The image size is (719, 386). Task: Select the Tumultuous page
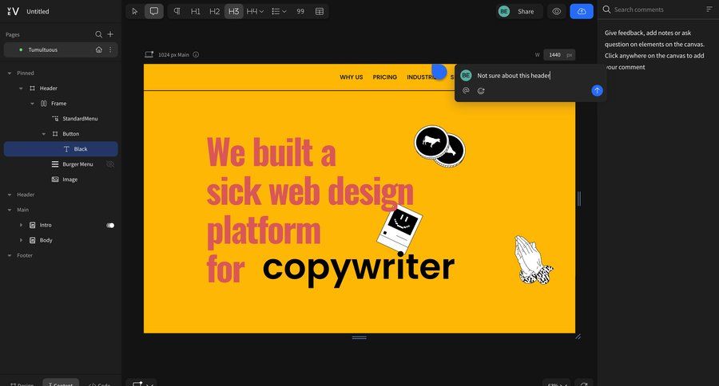[61, 50]
